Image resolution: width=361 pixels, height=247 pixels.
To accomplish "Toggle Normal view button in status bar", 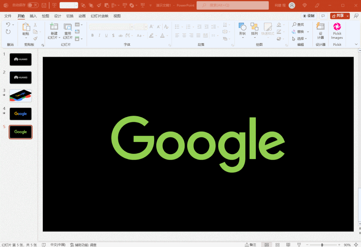I will click(x=267, y=245).
